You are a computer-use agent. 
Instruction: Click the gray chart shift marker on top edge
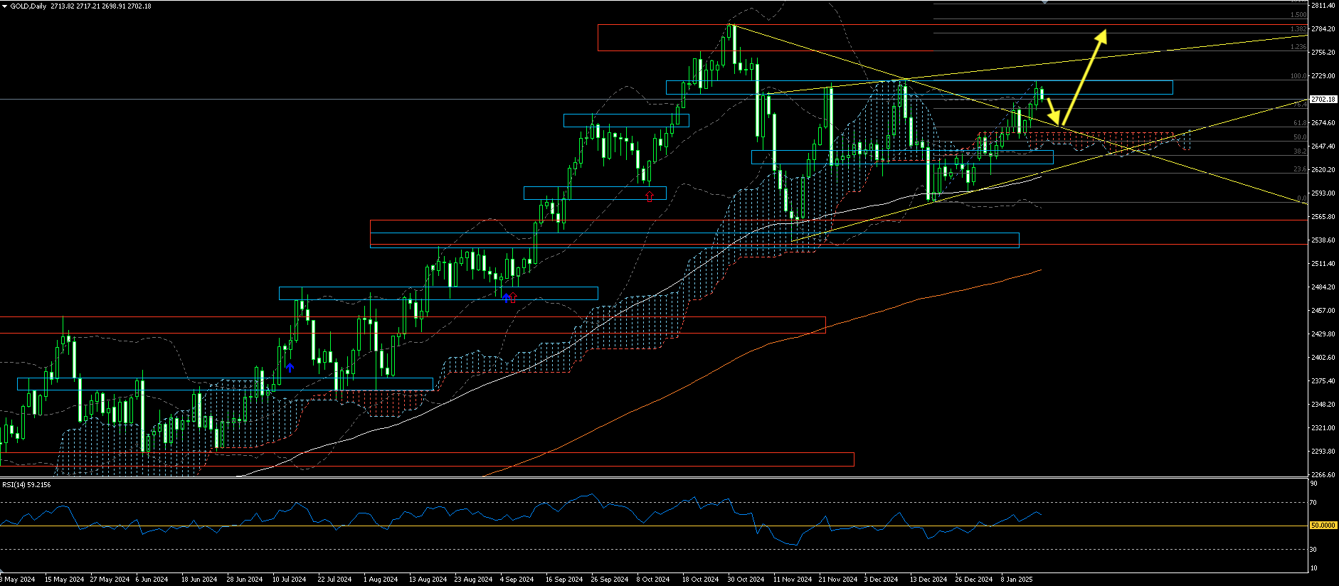pyautogui.click(x=1044, y=2)
